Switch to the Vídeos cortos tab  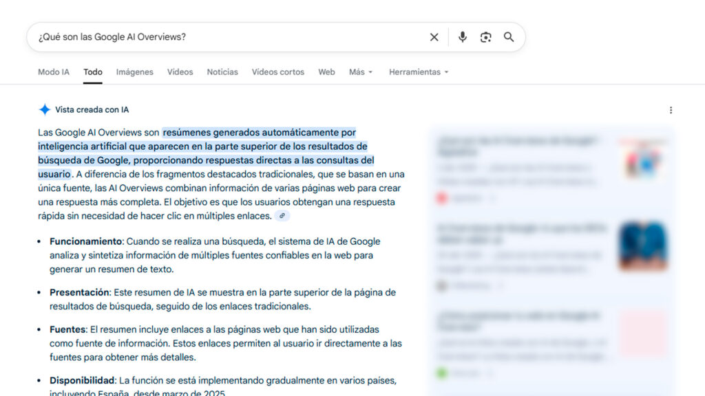[x=277, y=72]
